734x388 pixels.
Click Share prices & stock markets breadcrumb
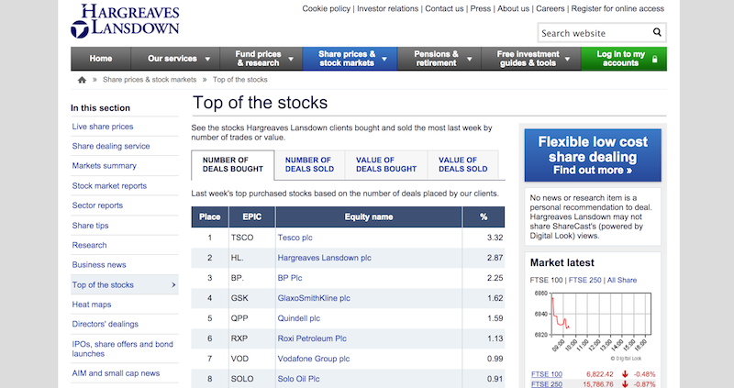[150, 80]
